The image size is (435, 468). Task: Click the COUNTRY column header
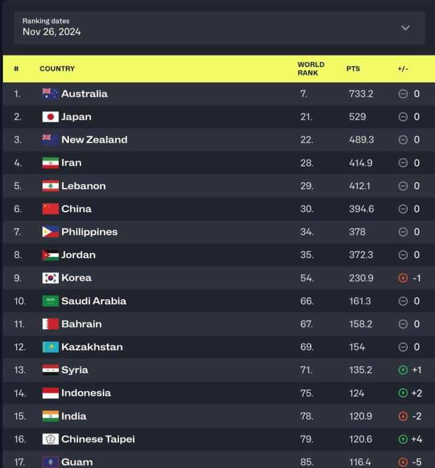[x=57, y=69]
